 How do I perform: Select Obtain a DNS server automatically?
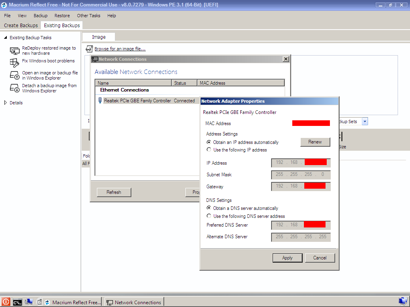(209, 208)
